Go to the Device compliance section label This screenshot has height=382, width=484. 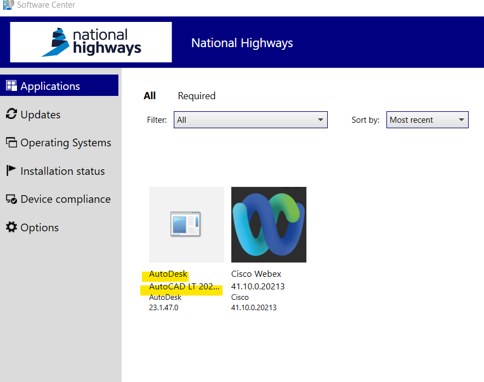click(65, 199)
